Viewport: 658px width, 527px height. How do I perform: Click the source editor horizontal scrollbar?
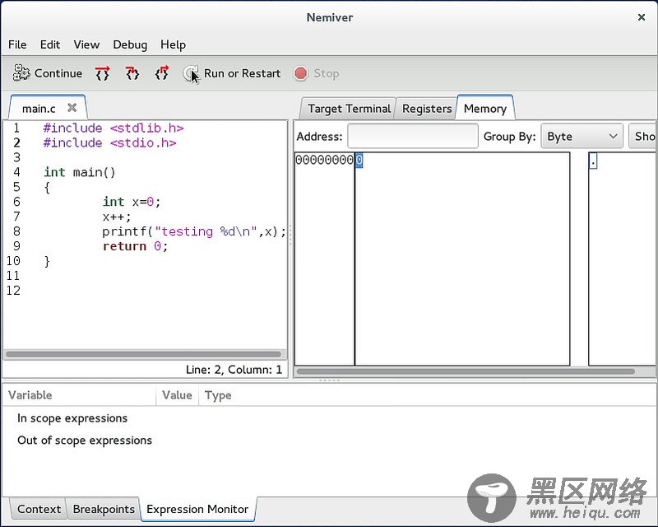143,354
